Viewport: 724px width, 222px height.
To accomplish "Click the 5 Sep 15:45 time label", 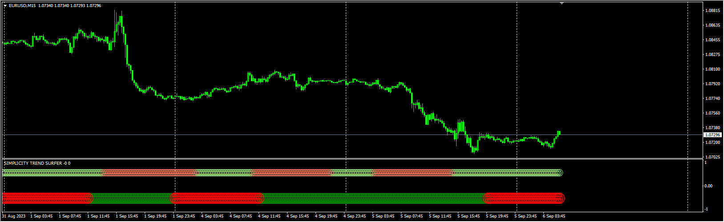I will tap(469, 216).
